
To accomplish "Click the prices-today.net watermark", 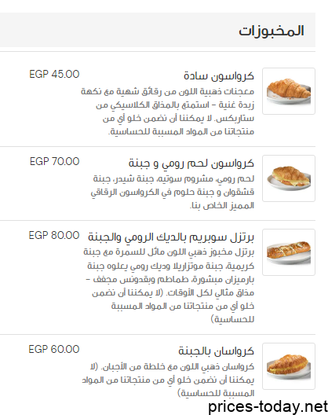I will click(268, 406).
